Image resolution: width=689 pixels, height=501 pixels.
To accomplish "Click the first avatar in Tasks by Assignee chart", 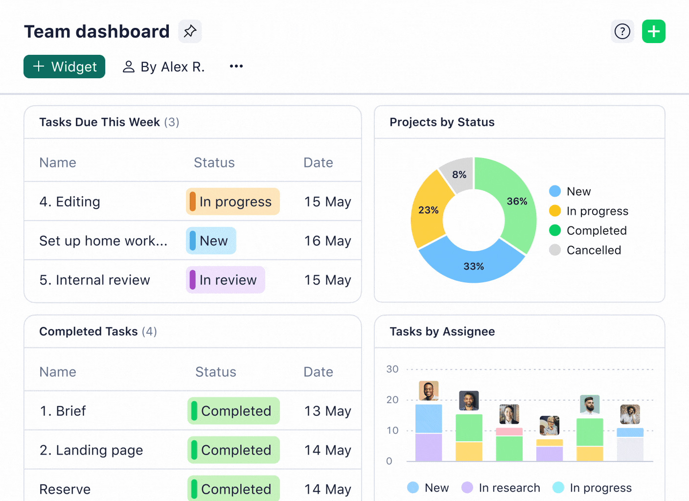I will click(428, 391).
